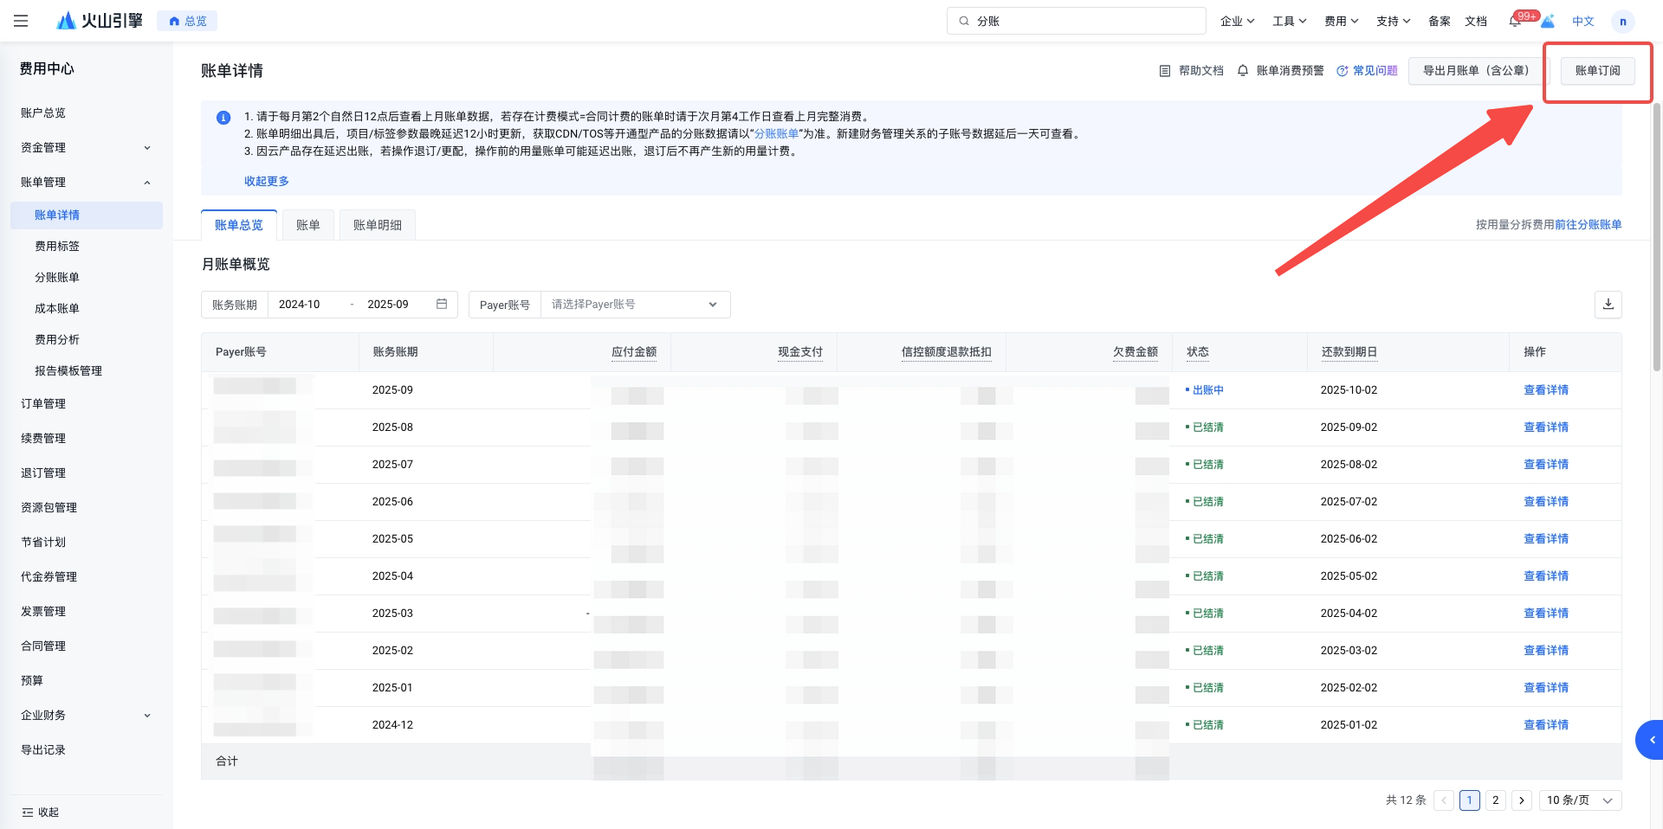The height and width of the screenshot is (829, 1663).
Task: Open the 费用 top menu
Action: [x=1341, y=22]
